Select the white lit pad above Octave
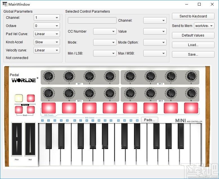This screenshot has width=219, height=179. [19, 98]
